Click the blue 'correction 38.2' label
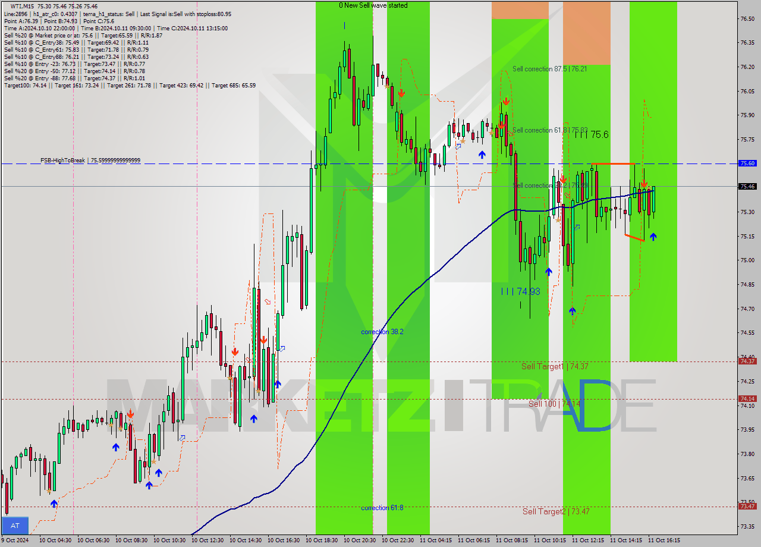761x547 pixels. 382,332
